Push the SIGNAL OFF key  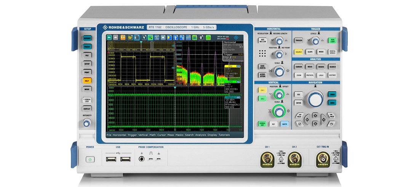click(x=262, y=124)
